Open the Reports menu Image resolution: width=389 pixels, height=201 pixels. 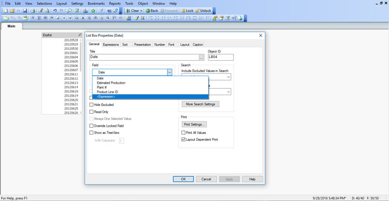(115, 4)
